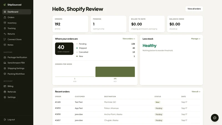Click the New status badge
The height and width of the screenshot is (125, 222).
point(157,102)
